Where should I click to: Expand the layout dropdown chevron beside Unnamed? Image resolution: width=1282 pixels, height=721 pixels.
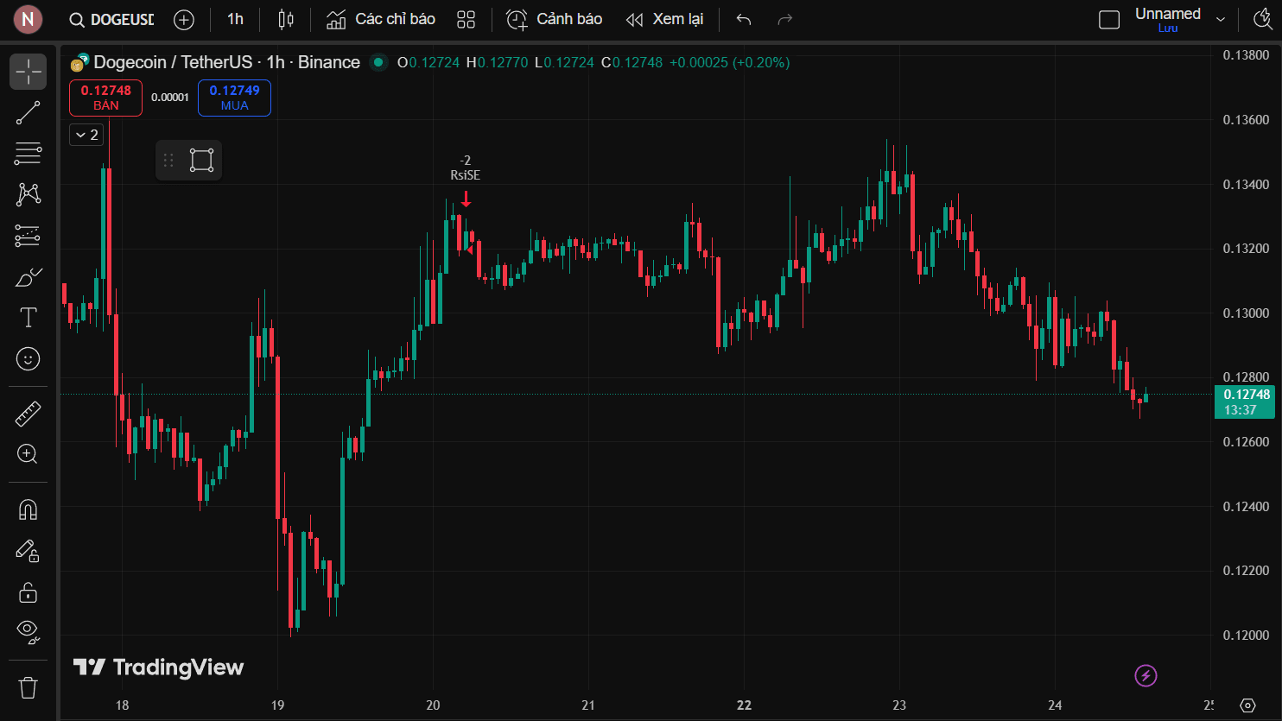pyautogui.click(x=1221, y=19)
